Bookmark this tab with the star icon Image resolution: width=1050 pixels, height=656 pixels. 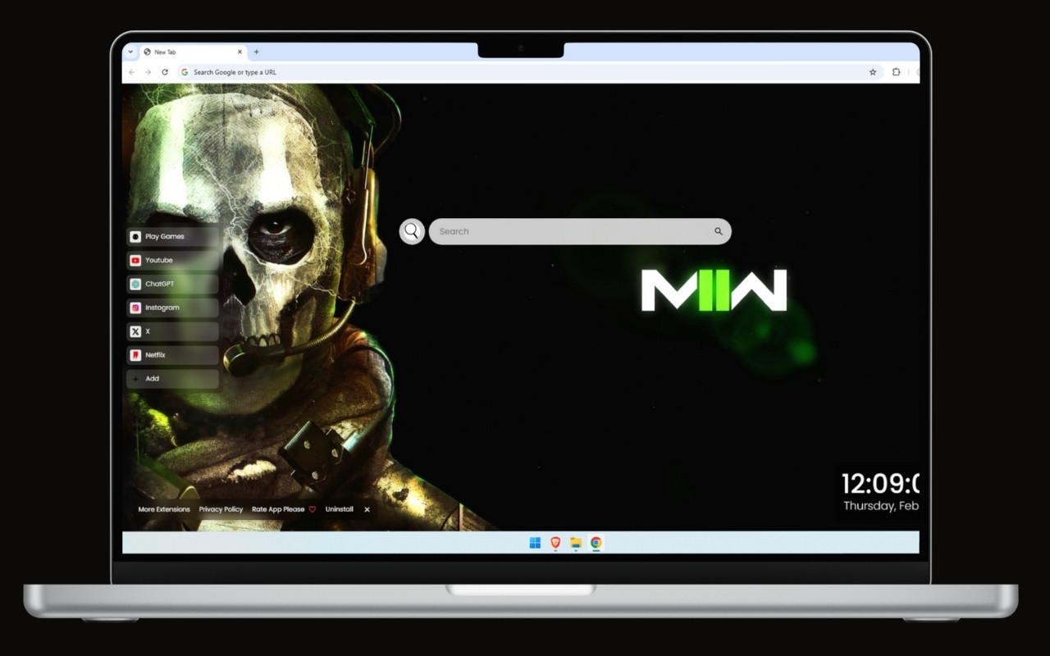tap(873, 72)
